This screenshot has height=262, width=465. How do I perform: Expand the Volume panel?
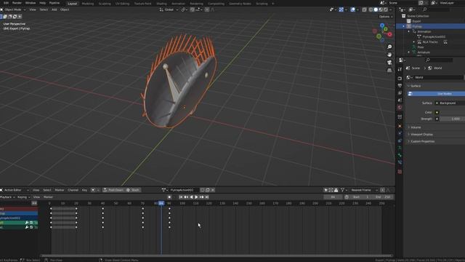pos(416,127)
